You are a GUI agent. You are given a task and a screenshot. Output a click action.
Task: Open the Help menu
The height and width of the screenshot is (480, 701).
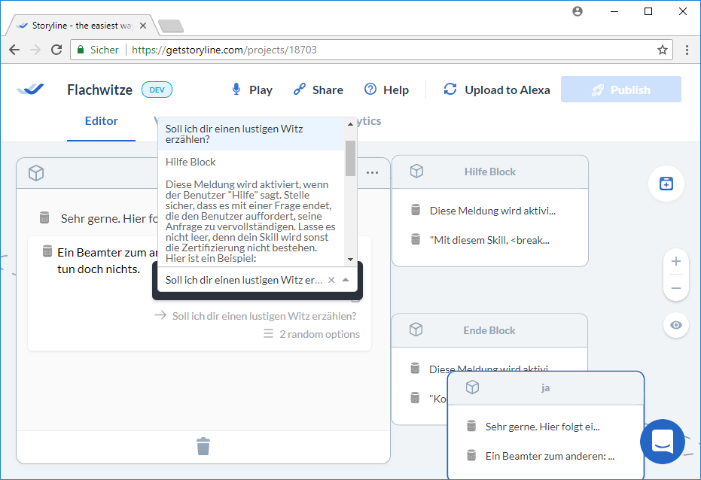coord(386,90)
